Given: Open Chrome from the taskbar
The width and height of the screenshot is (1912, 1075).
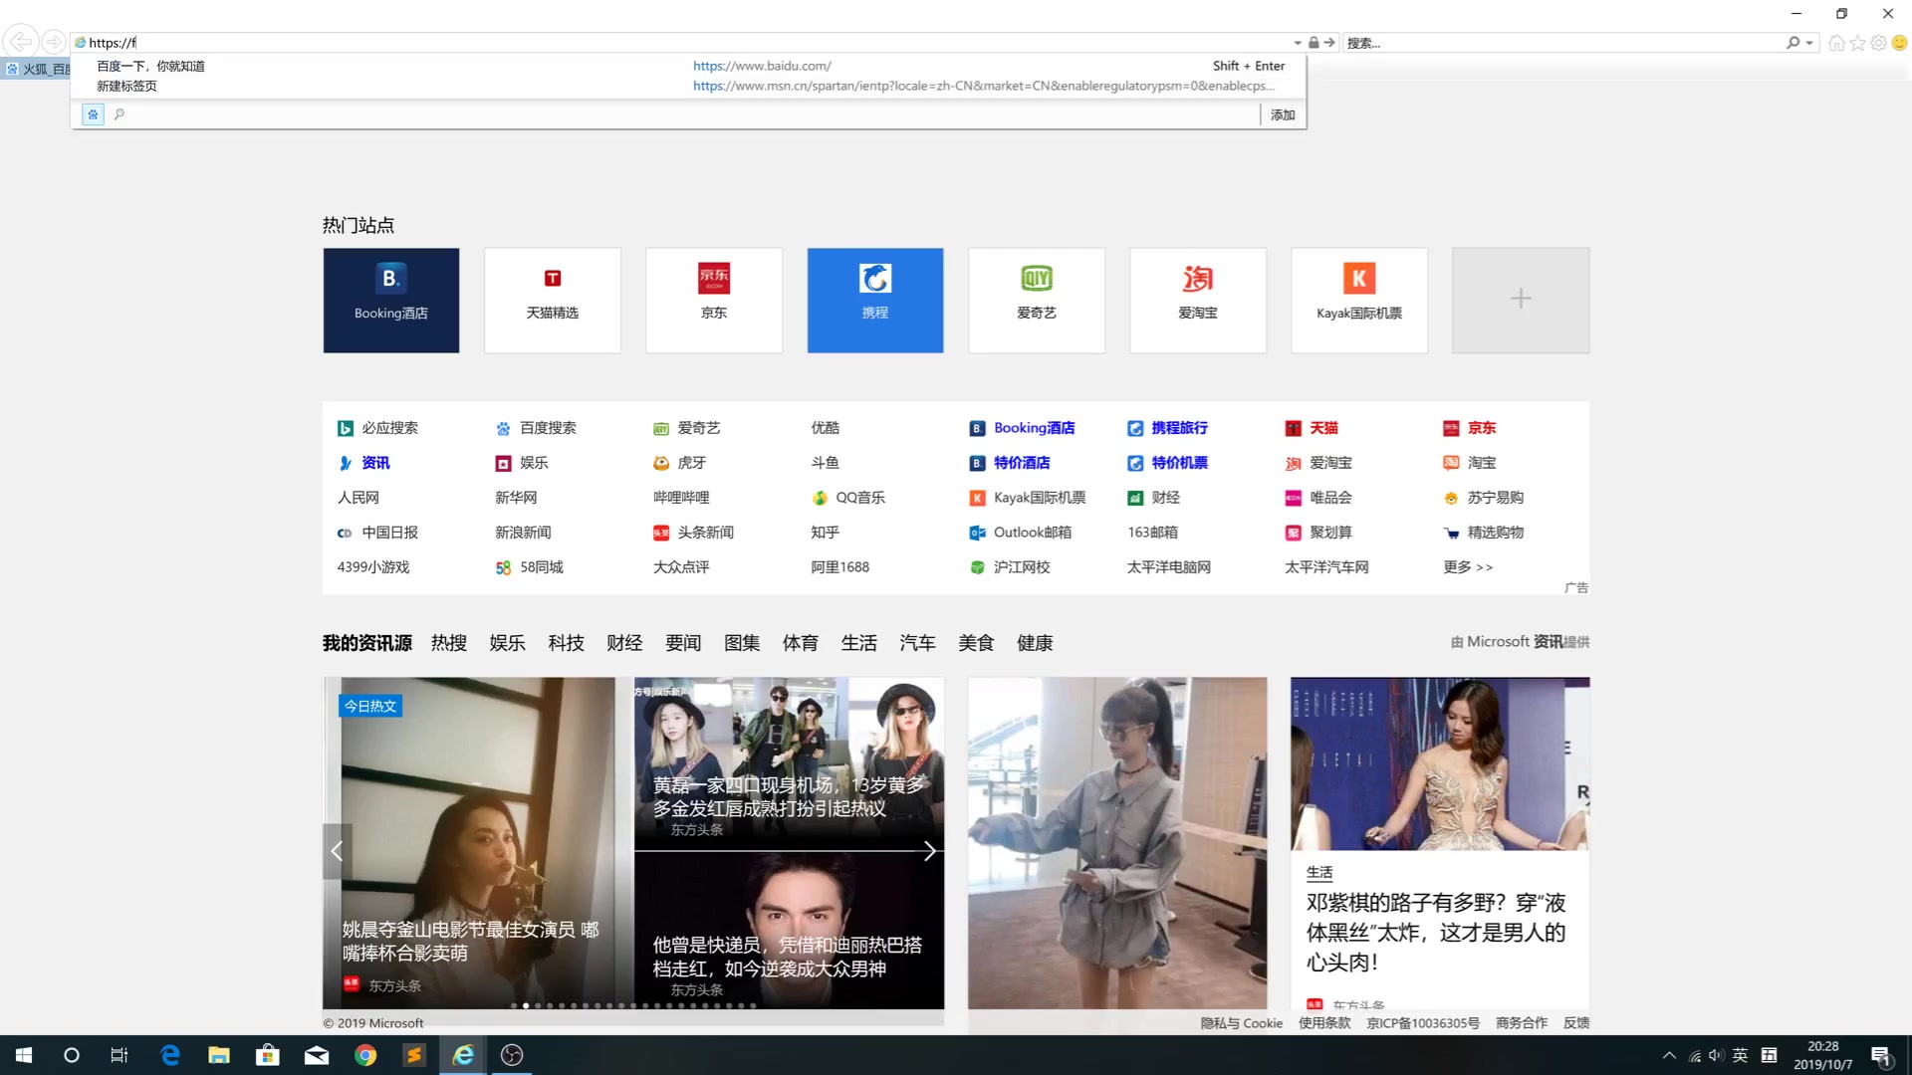Looking at the screenshot, I should pyautogui.click(x=365, y=1055).
